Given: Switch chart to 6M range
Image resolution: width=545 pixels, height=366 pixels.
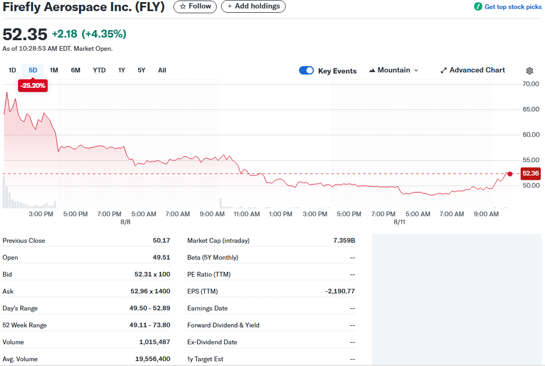Looking at the screenshot, I should coord(75,70).
